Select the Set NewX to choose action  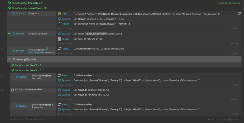click(91, 90)
